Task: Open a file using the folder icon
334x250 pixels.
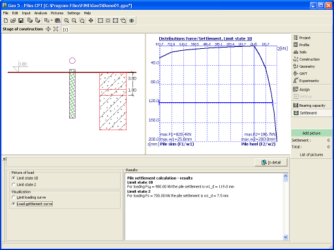Action: click(13, 21)
